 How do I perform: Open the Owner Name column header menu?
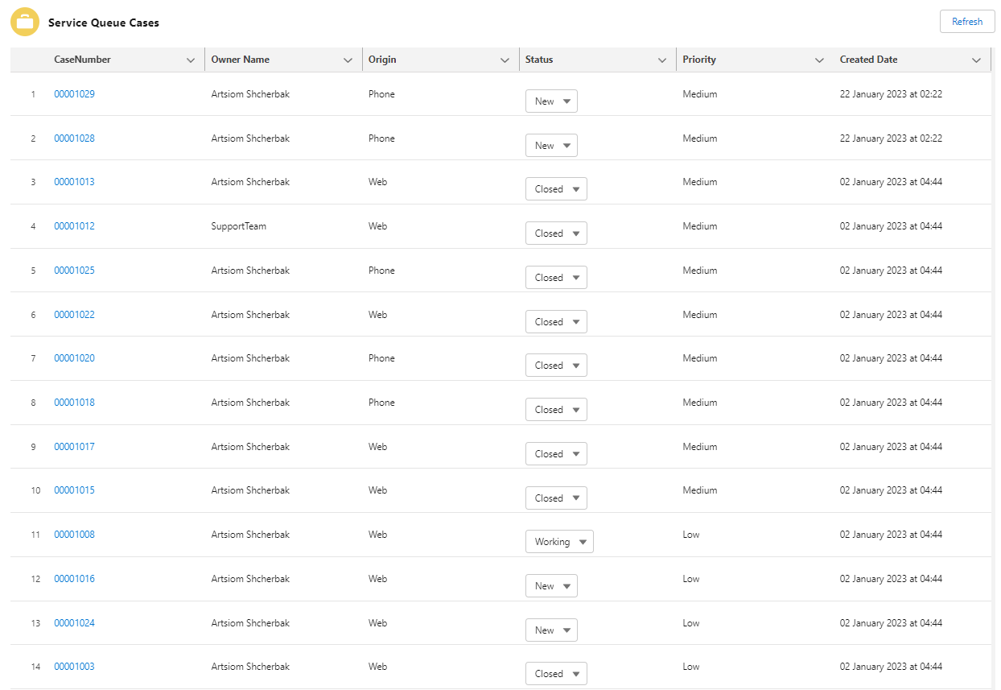click(348, 59)
